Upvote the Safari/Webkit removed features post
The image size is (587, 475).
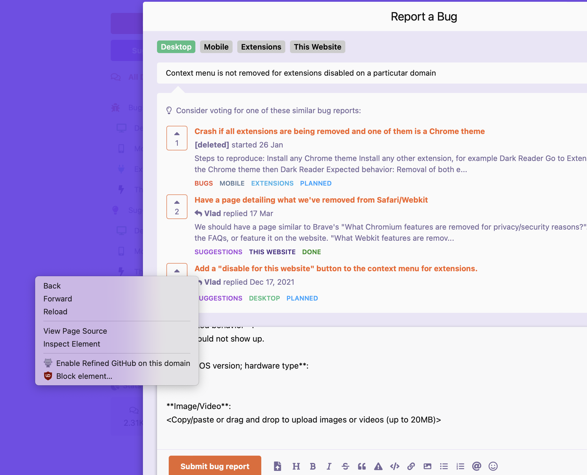click(177, 206)
